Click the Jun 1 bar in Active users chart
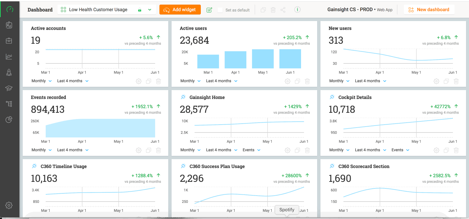The width and height of the screenshot is (469, 219). coord(290,59)
